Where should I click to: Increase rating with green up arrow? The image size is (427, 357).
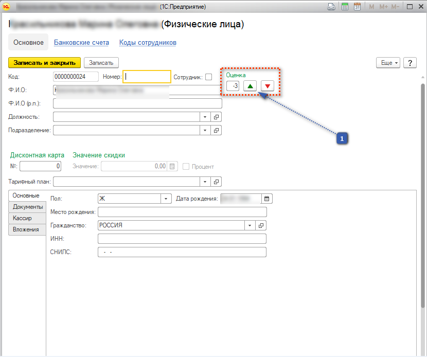[250, 86]
